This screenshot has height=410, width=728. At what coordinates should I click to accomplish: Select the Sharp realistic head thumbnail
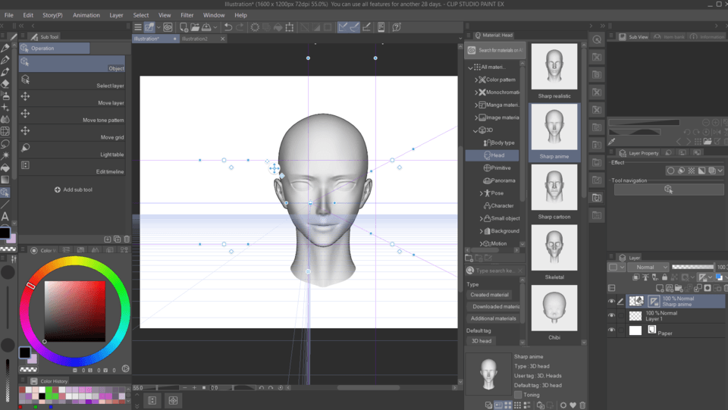[x=554, y=67]
